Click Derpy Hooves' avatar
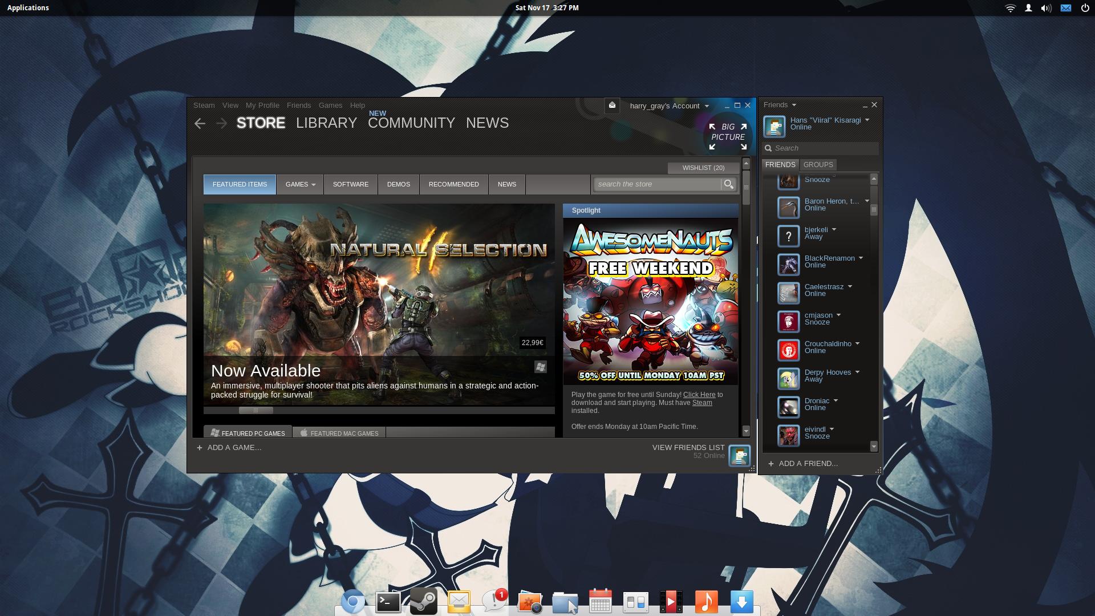Screen dimensions: 1095x616 point(789,378)
